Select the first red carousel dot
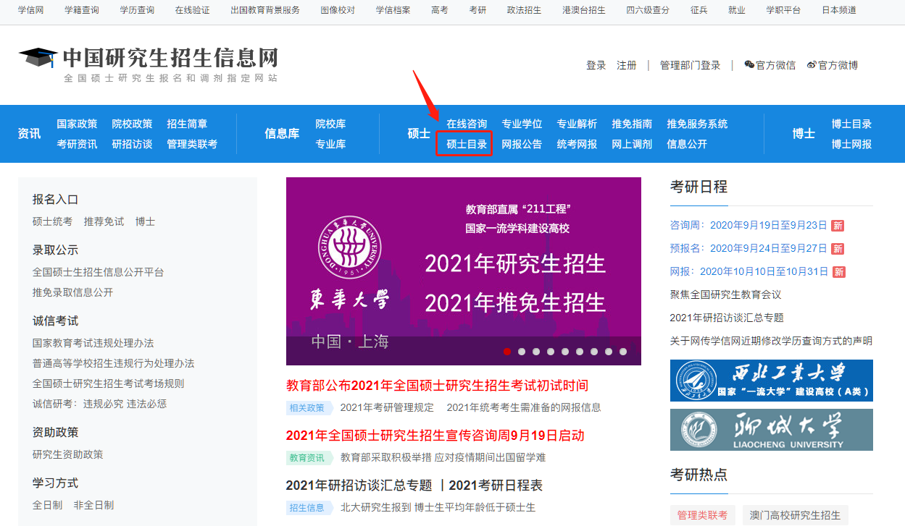This screenshot has width=905, height=526. click(507, 352)
